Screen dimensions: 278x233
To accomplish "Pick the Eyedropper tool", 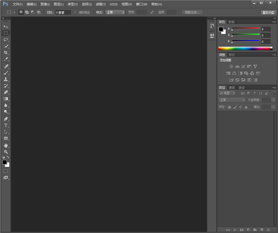I will [6, 59].
